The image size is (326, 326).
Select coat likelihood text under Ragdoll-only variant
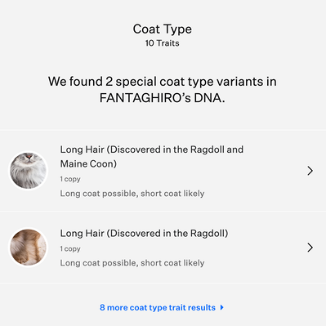(132, 263)
